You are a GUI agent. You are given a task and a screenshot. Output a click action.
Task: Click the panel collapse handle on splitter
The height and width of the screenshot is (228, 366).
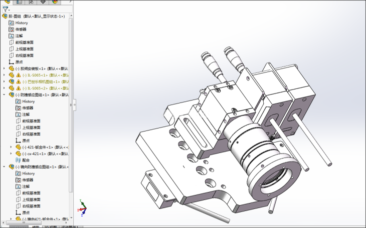74,104
